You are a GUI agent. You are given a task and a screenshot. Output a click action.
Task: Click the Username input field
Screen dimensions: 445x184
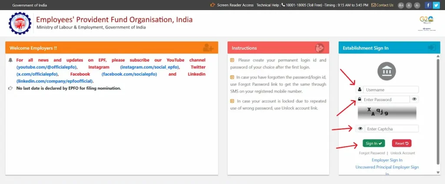(391, 89)
